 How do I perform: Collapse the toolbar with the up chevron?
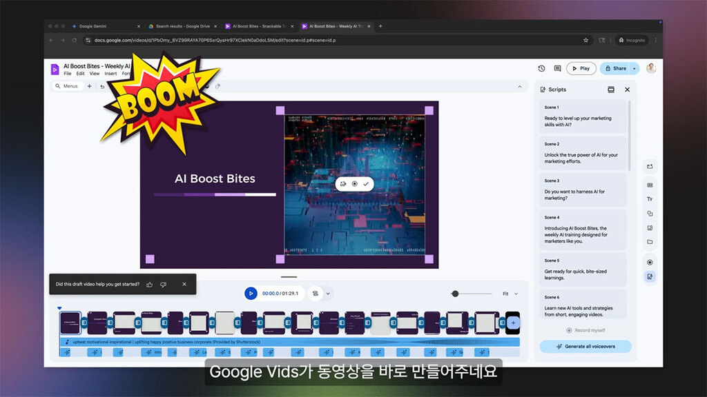pyautogui.click(x=519, y=86)
